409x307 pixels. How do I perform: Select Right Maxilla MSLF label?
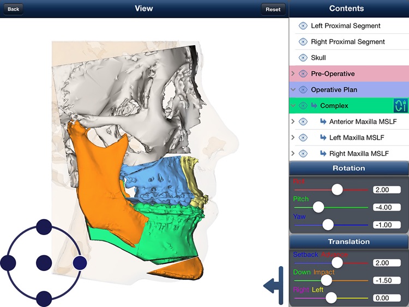(x=359, y=154)
